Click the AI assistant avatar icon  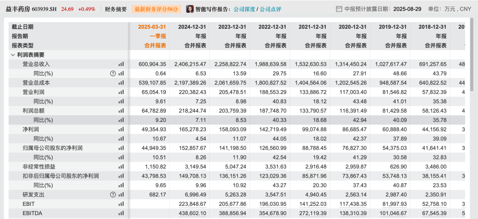pyautogui.click(x=190, y=9)
